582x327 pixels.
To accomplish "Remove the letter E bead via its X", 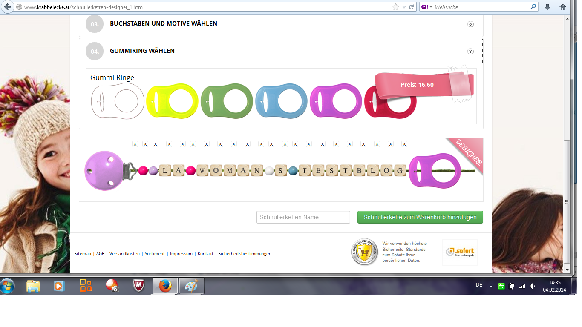I will tap(323, 144).
